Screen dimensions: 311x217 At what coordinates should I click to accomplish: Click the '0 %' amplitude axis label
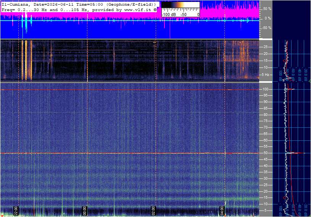point(268,18)
